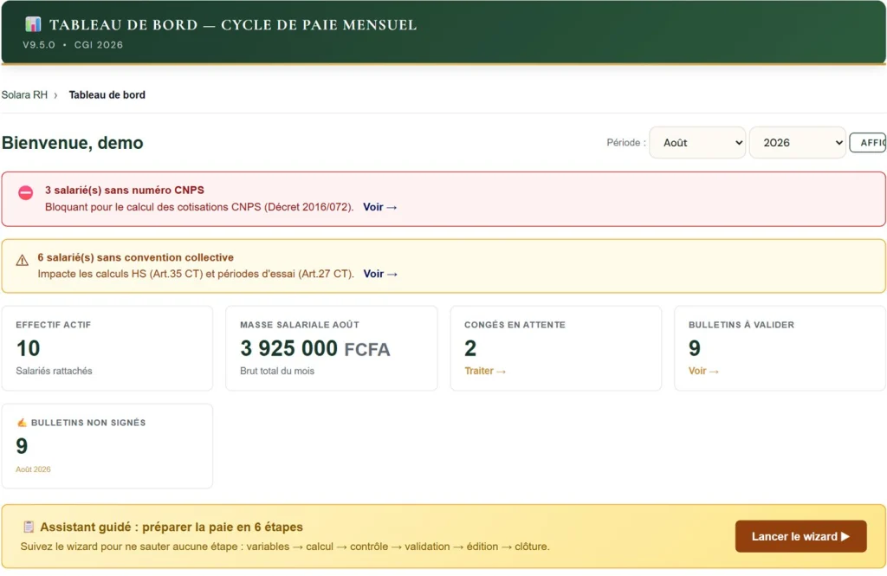Click the Masse salariale août amount 3 925 000 FCFA
Image resolution: width=887 pixels, height=576 pixels.
[315, 348]
